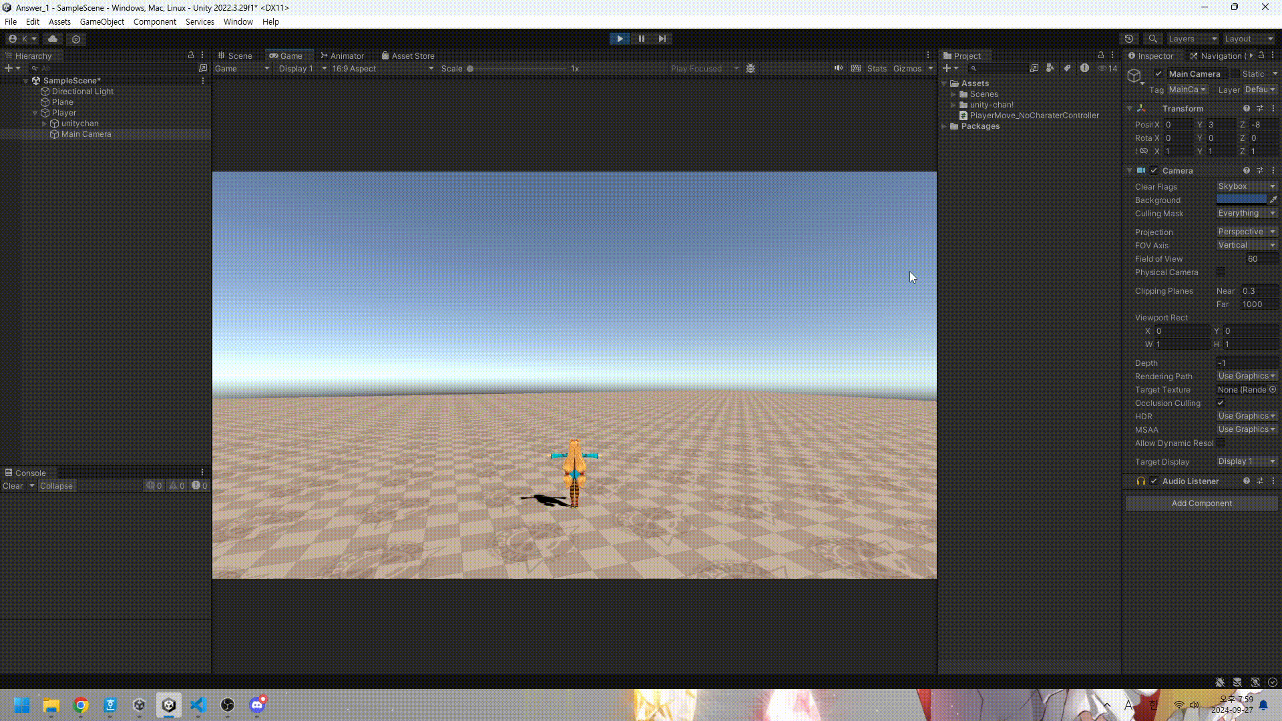The width and height of the screenshot is (1282, 721).
Task: Click the toolbar search magnifier icon
Action: [1152, 39]
